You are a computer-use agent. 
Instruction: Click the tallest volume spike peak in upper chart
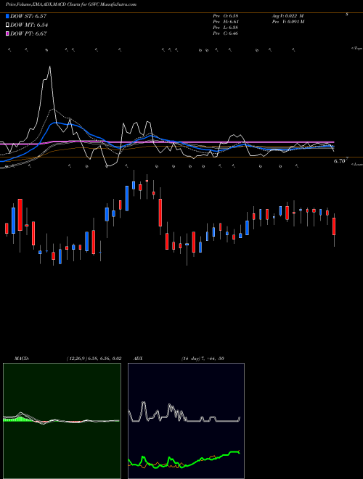click(x=50, y=67)
